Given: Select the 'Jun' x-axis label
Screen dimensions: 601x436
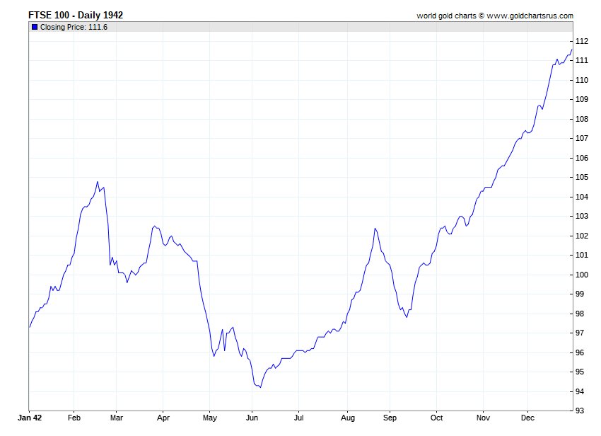Looking at the screenshot, I should click(252, 418).
